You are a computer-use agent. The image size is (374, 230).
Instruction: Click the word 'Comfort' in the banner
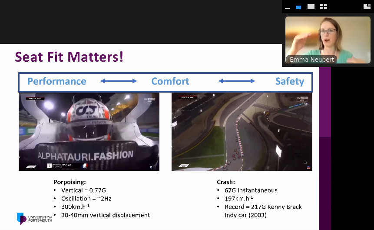(x=170, y=81)
